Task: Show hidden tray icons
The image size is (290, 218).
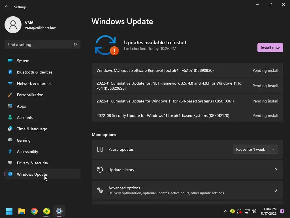Action: pyautogui.click(x=226, y=211)
